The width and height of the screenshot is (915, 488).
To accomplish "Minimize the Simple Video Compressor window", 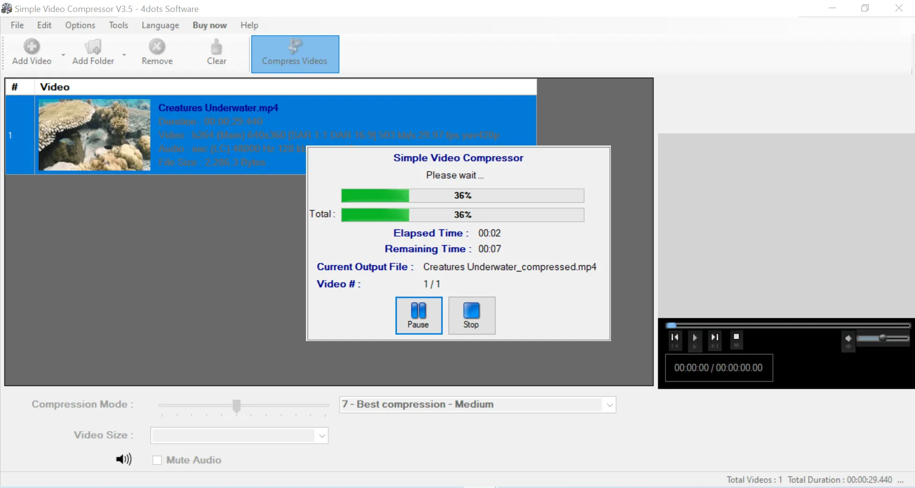I will (x=832, y=8).
